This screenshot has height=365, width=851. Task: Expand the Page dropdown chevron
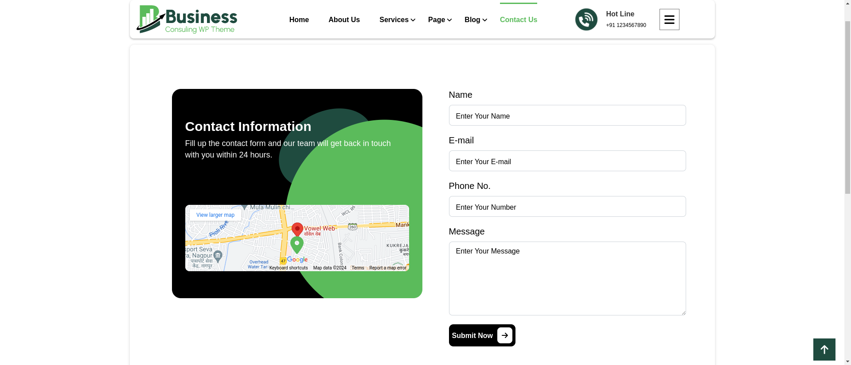pyautogui.click(x=449, y=20)
